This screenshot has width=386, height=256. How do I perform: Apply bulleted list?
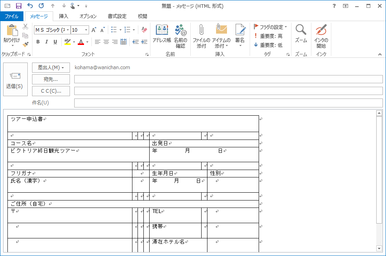tap(114, 30)
